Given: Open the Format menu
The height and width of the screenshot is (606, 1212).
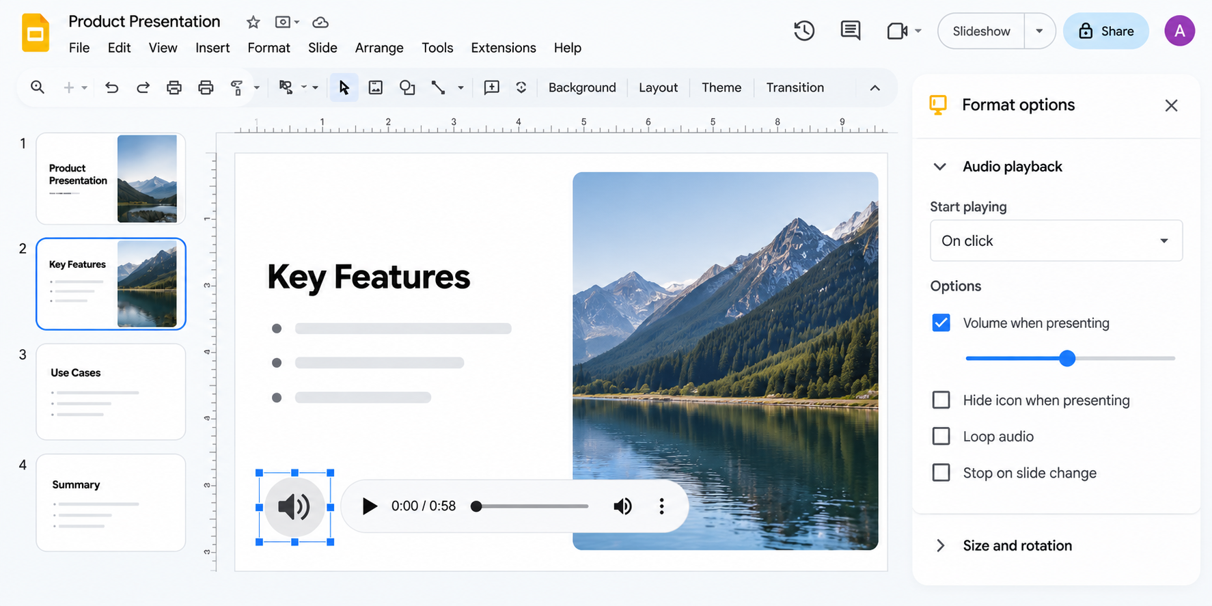Looking at the screenshot, I should point(268,48).
